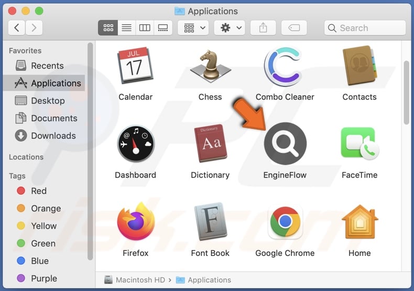Filter by the Purple tag
This screenshot has height=291, width=414.
(44, 278)
